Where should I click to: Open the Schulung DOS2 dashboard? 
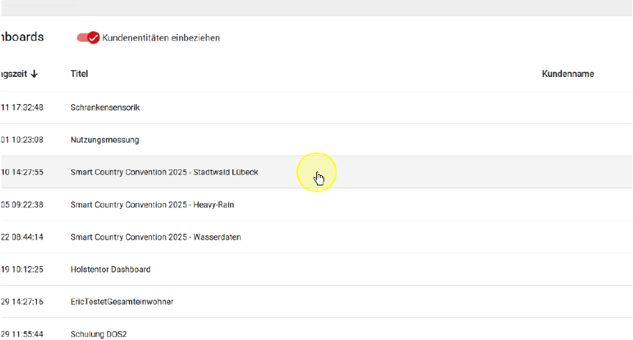(98, 334)
